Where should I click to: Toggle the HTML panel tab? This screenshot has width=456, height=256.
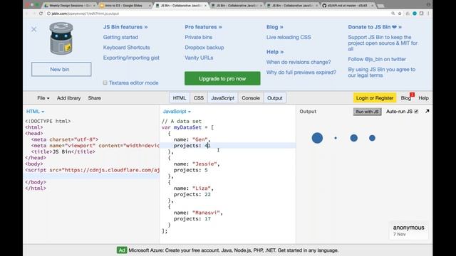179,98
